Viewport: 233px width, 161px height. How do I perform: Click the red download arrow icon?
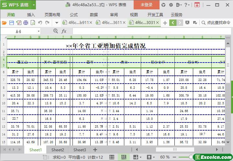click(x=197, y=5)
